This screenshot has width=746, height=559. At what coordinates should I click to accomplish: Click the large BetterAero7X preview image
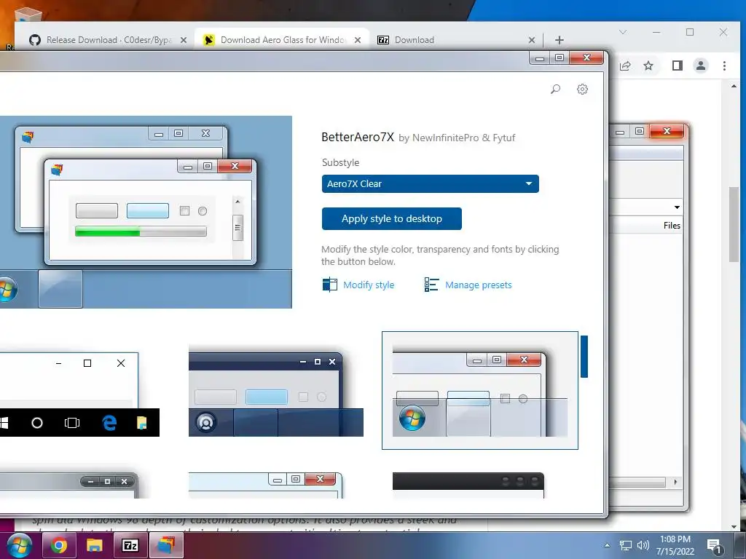(x=146, y=212)
